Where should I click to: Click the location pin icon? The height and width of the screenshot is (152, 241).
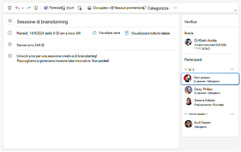click(x=10, y=44)
